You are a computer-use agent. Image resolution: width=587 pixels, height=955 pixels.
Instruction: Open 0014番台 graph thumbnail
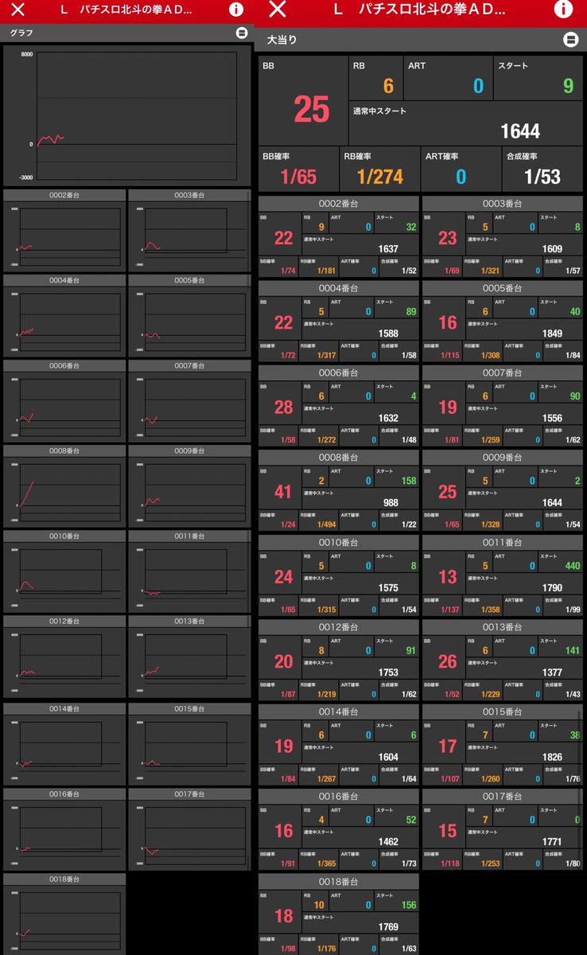64,749
